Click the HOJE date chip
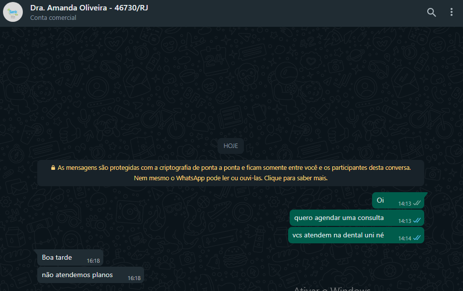The width and height of the screenshot is (463, 291). (x=231, y=146)
